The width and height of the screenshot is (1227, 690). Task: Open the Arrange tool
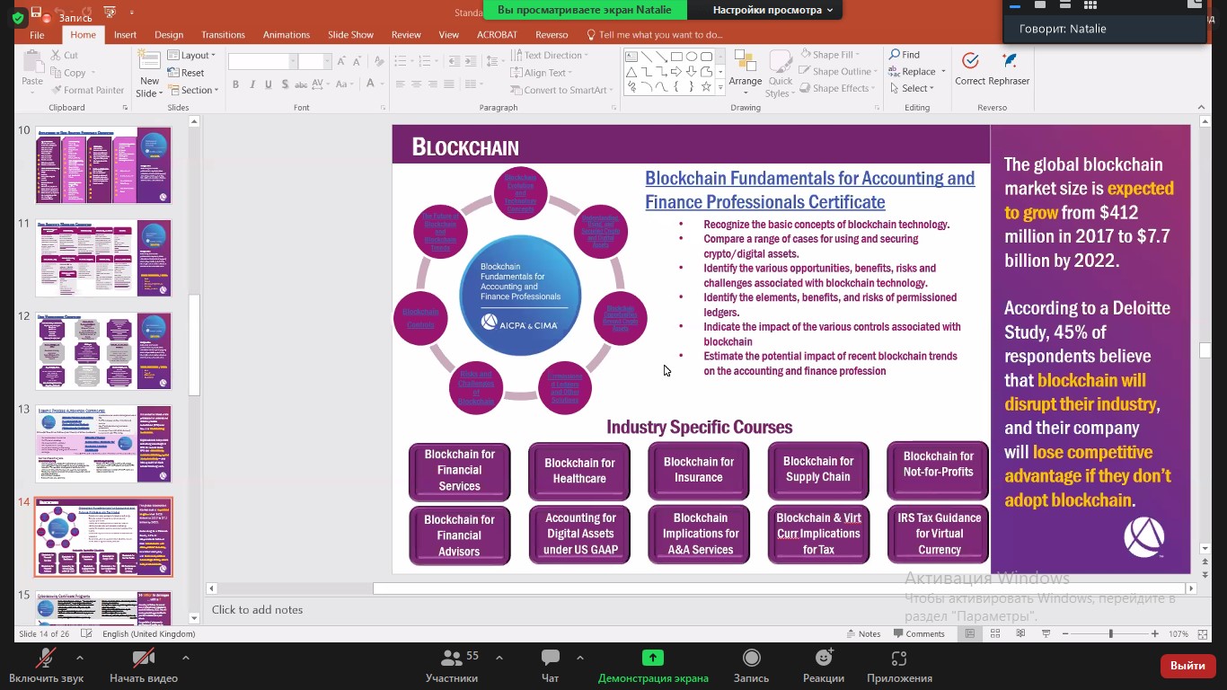[x=745, y=70]
